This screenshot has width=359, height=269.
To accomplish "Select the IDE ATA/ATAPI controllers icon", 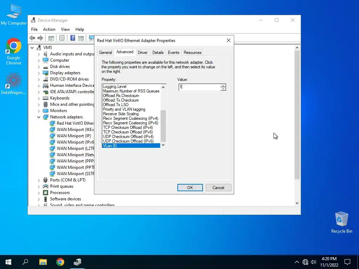I will [x=46, y=92].
